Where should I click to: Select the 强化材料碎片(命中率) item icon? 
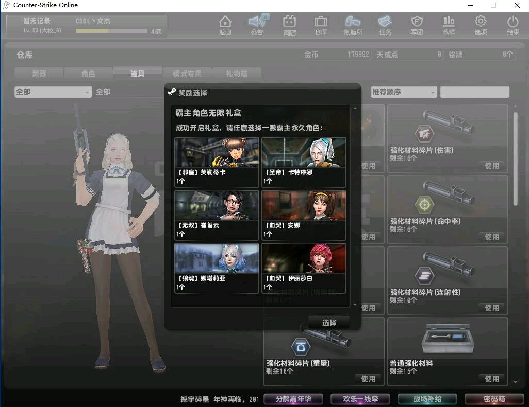(448, 197)
